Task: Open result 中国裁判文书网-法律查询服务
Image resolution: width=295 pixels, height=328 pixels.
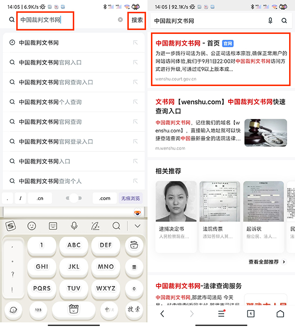Action: (x=199, y=286)
